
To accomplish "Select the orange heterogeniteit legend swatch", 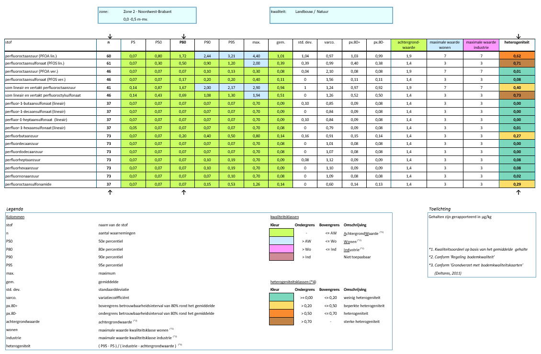I will [x=282, y=313].
